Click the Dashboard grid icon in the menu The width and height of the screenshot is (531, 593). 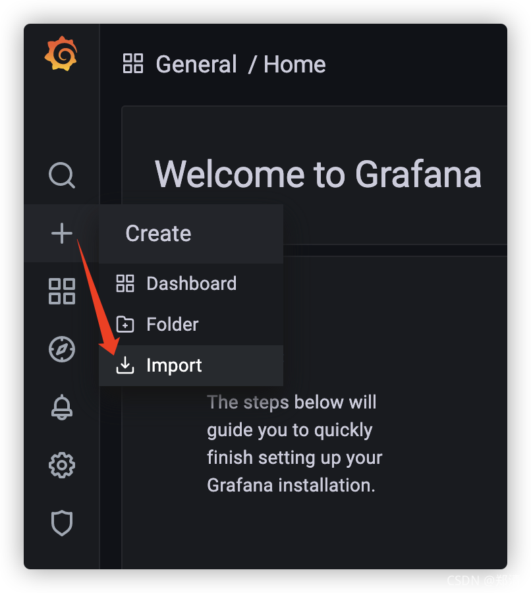125,283
